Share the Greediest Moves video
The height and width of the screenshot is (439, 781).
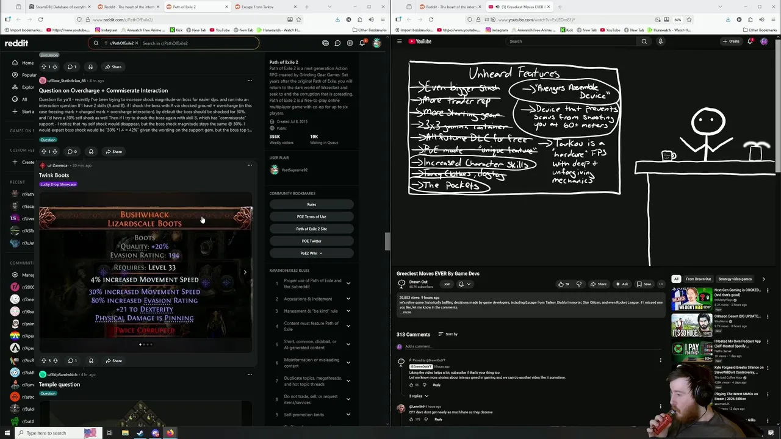click(x=599, y=284)
